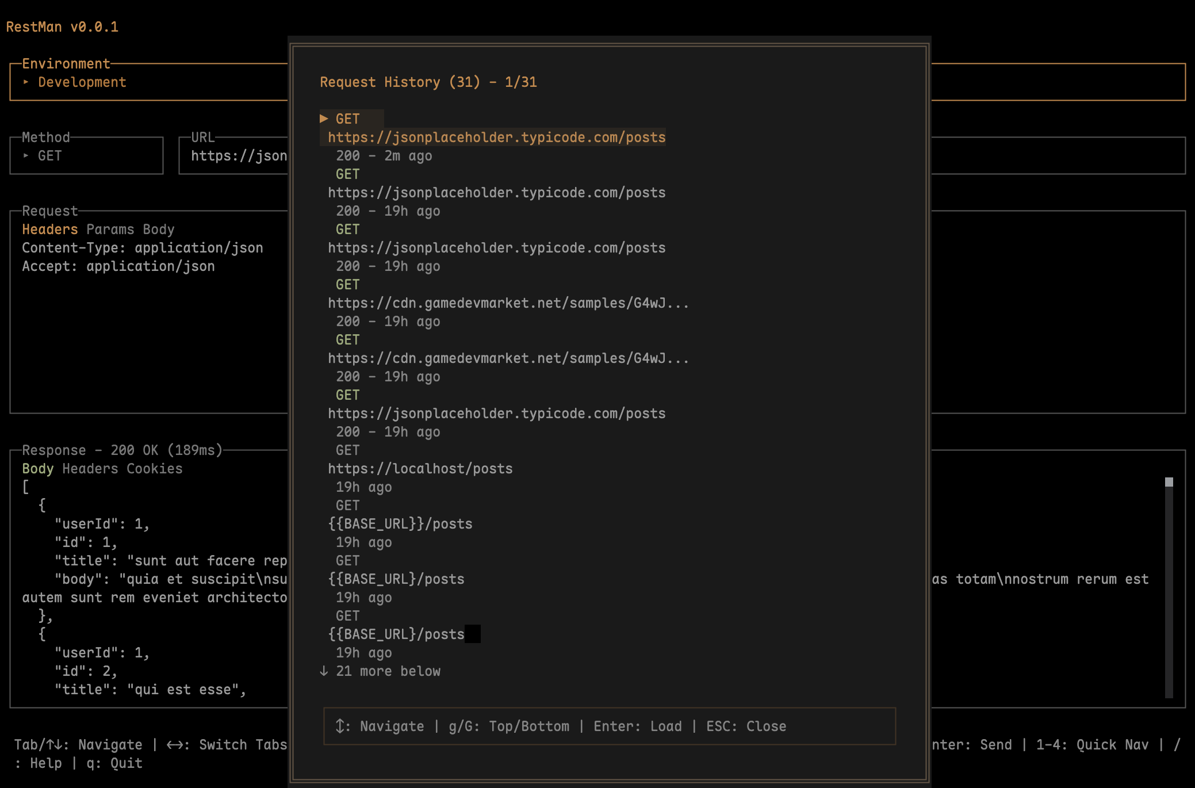Image resolution: width=1195 pixels, height=788 pixels.
Task: Click the URL input field
Action: click(x=238, y=156)
